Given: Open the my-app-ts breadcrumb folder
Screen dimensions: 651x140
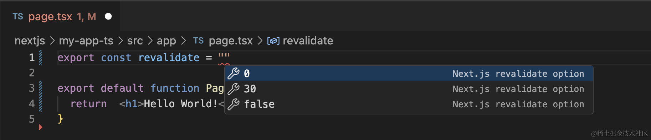Looking at the screenshot, I should (86, 41).
